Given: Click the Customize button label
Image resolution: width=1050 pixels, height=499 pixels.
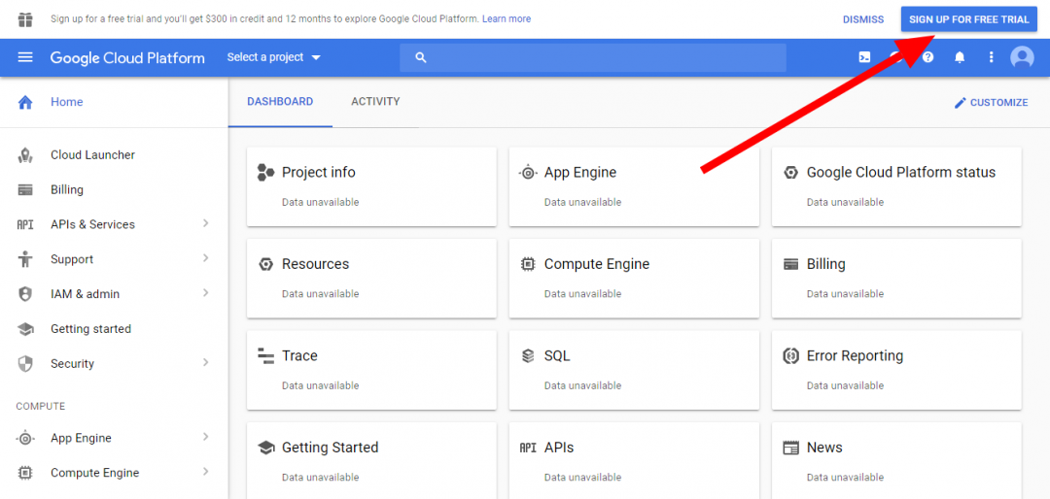Looking at the screenshot, I should coord(998,102).
